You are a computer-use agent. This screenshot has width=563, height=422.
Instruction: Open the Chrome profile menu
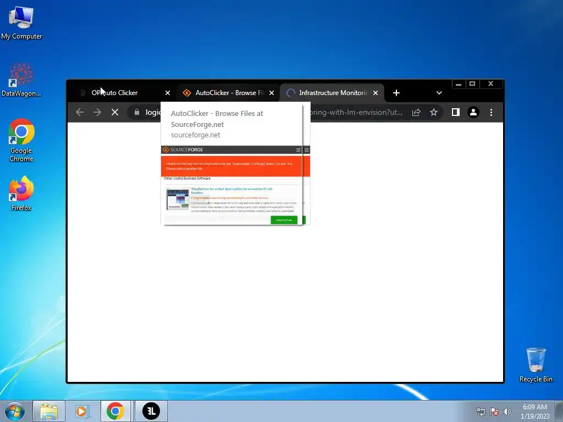pos(473,112)
